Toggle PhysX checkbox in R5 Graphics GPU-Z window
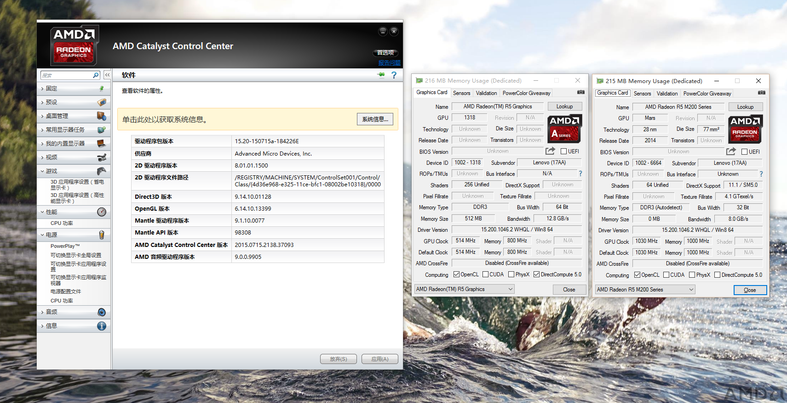Viewport: 787px width, 403px height. [x=511, y=274]
